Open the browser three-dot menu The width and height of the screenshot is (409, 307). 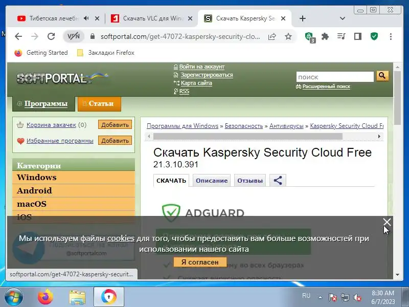[391, 36]
